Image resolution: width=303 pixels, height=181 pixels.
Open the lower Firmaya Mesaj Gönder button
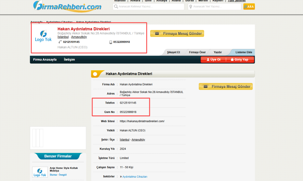(x=226, y=87)
